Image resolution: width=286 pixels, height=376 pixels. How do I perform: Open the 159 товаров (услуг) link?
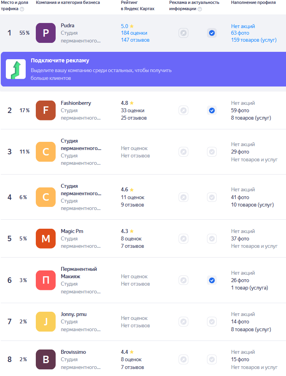pos(254,40)
